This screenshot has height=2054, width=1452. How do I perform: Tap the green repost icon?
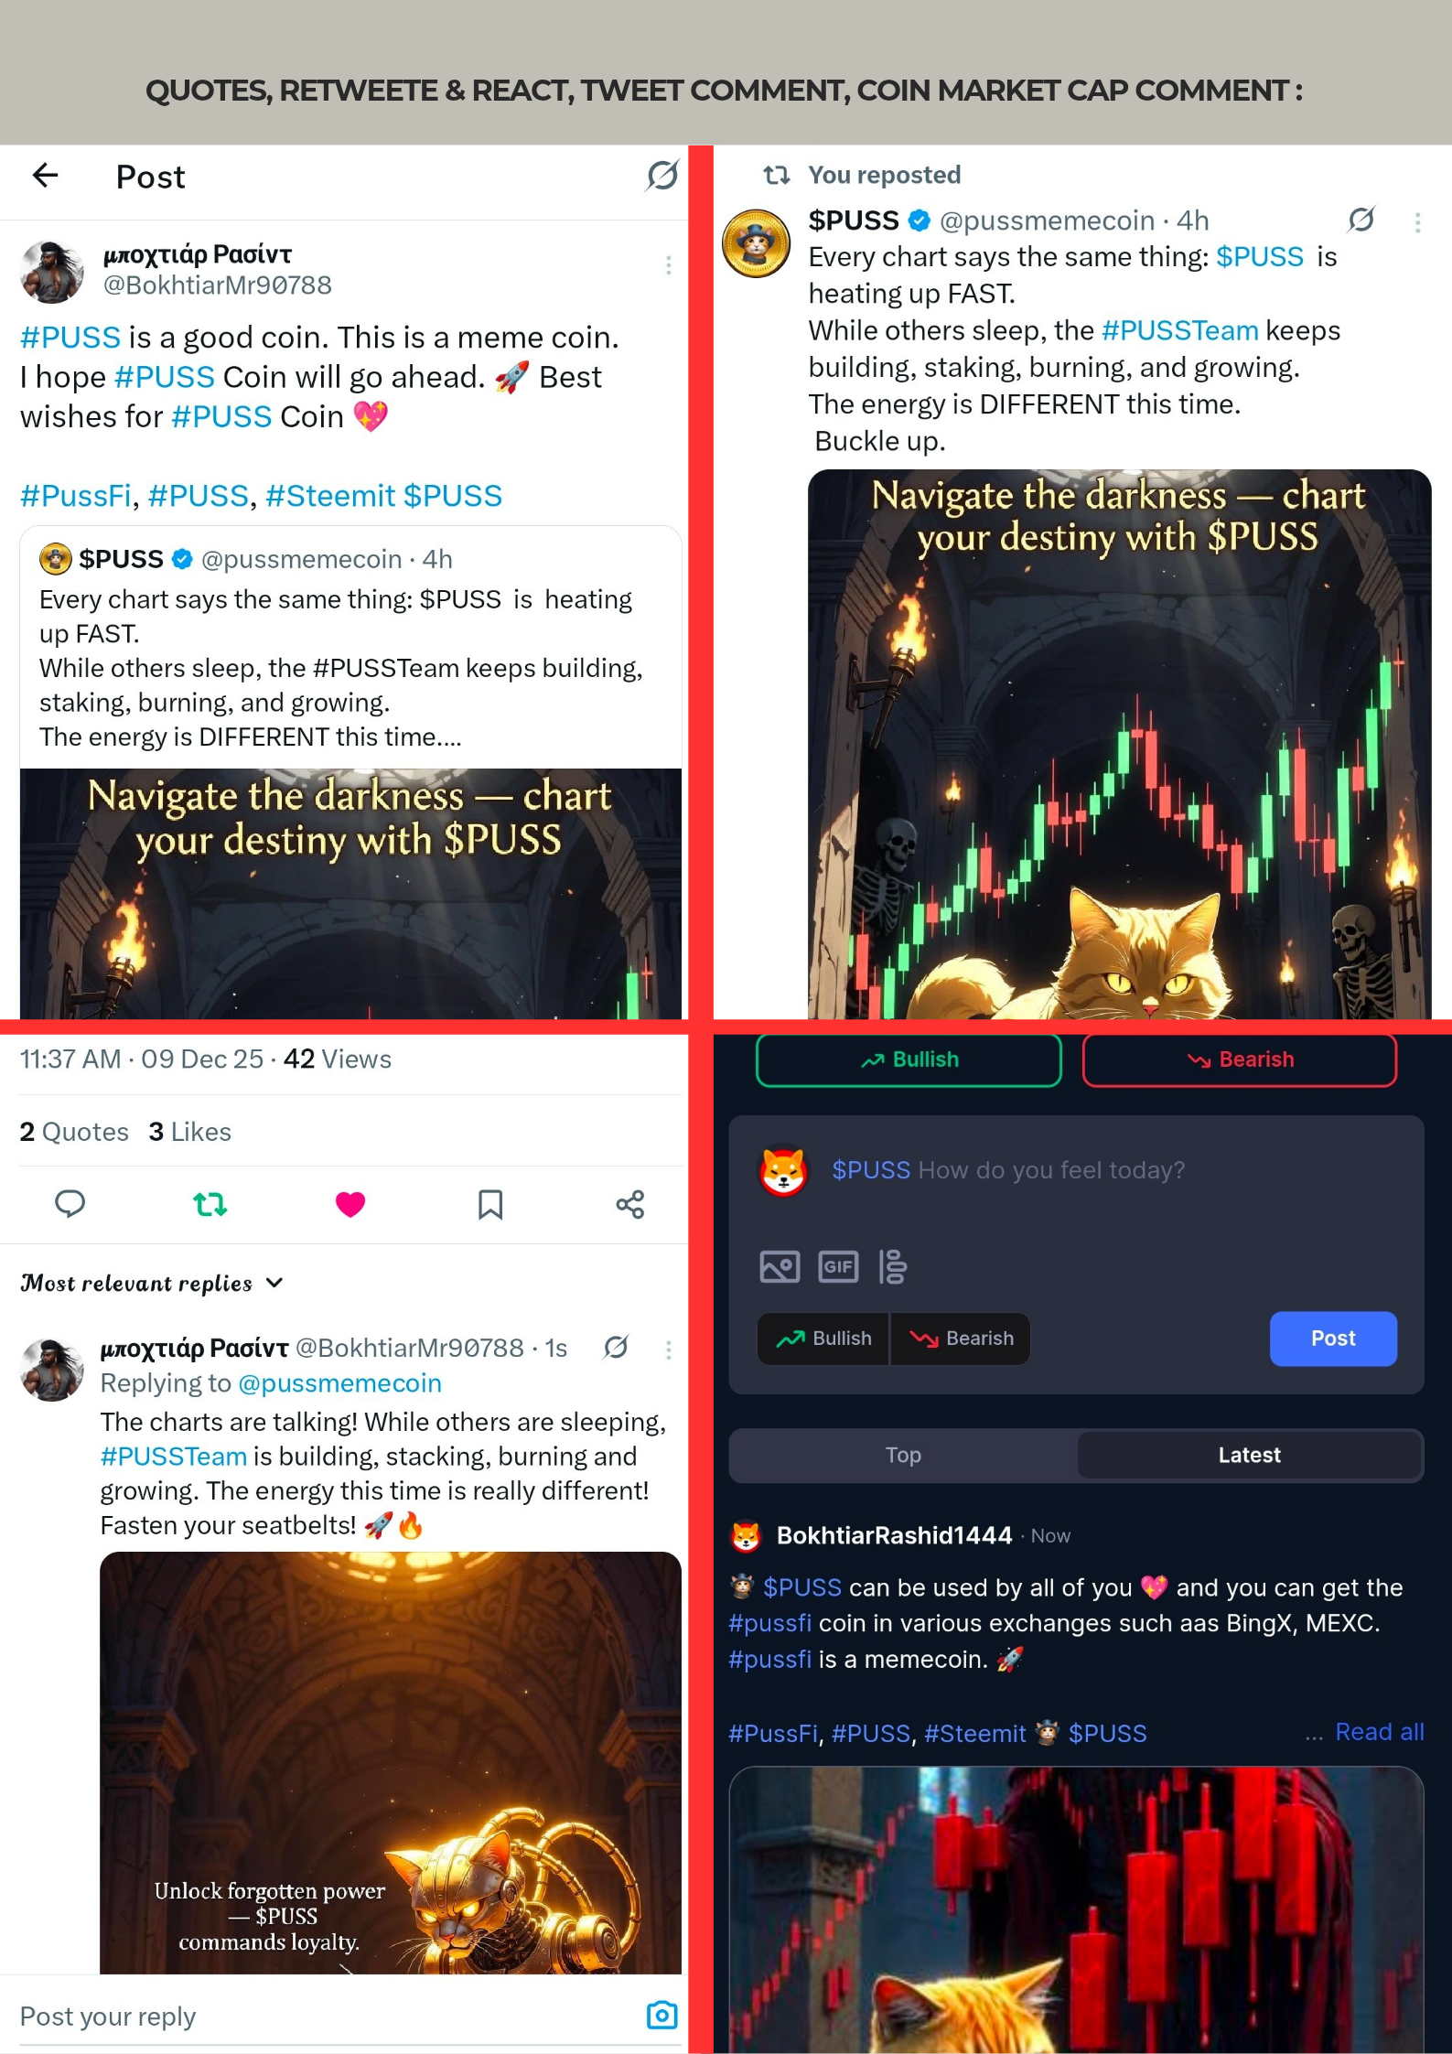210,1204
